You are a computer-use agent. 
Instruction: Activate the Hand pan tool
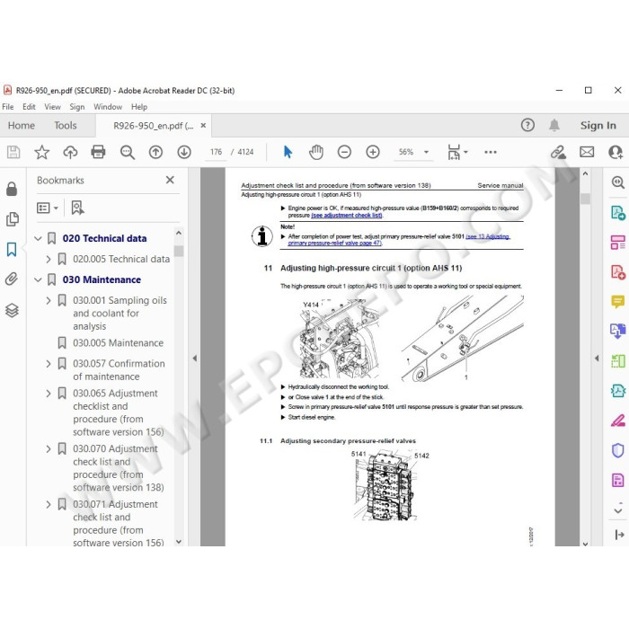[316, 152]
